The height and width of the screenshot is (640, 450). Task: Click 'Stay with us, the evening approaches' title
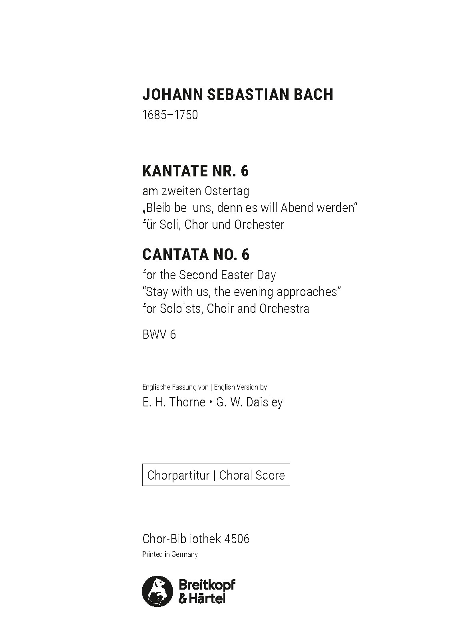tap(241, 292)
